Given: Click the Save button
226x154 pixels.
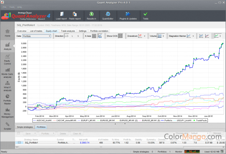Looking at the screenshot, I should click(x=28, y=134).
